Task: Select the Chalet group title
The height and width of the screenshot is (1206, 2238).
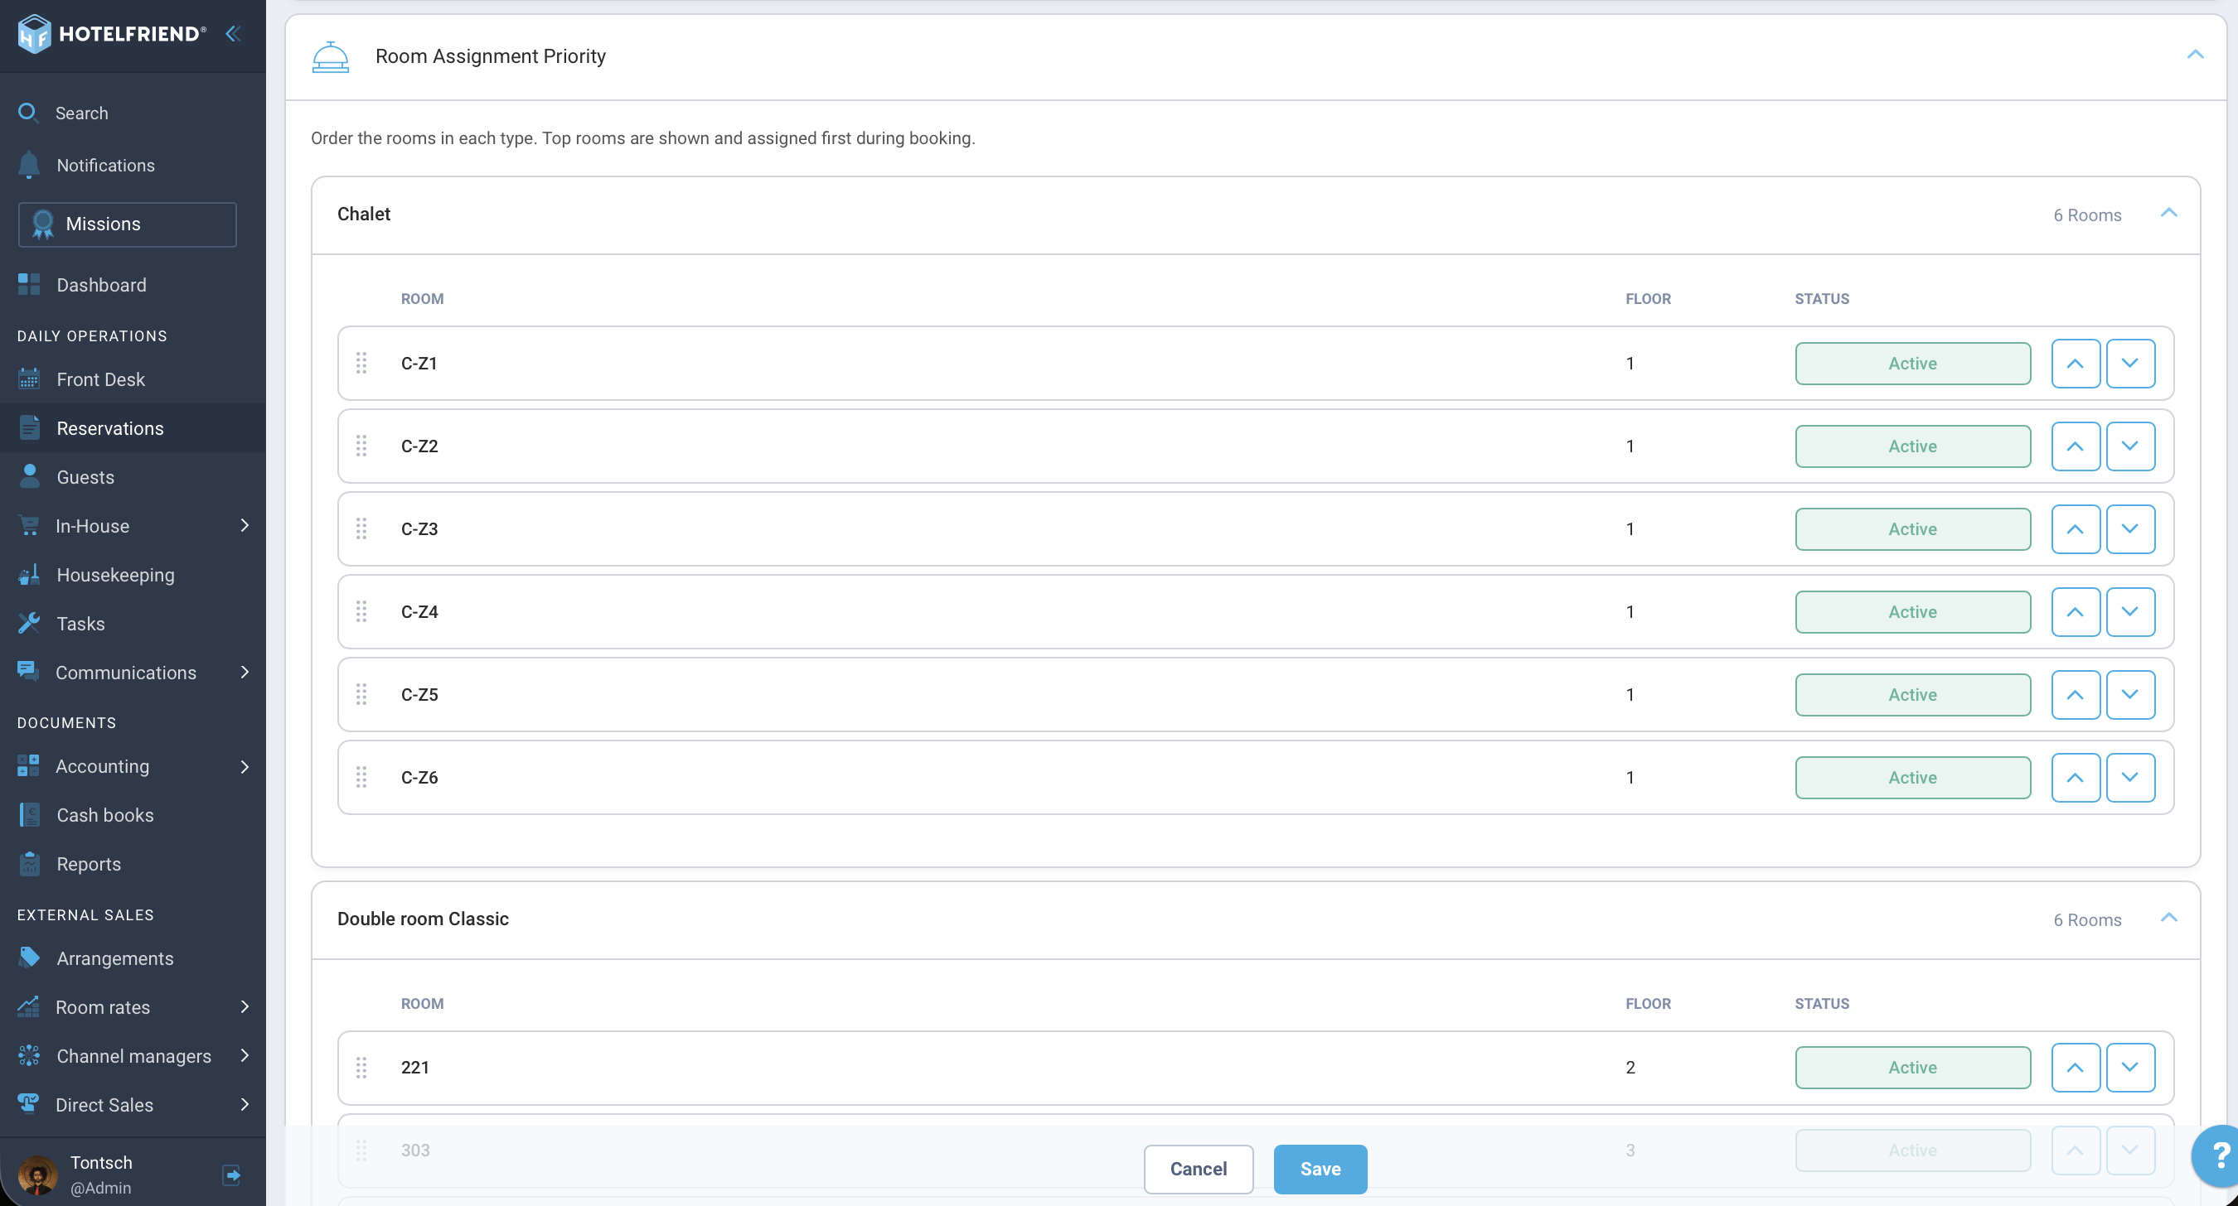Action: [363, 214]
